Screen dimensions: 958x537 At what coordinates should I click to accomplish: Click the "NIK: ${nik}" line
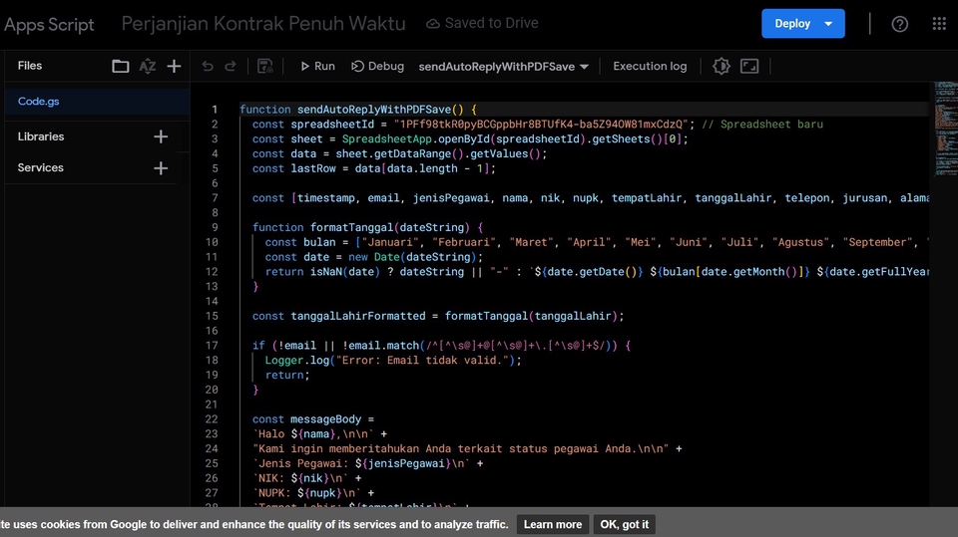(x=306, y=478)
